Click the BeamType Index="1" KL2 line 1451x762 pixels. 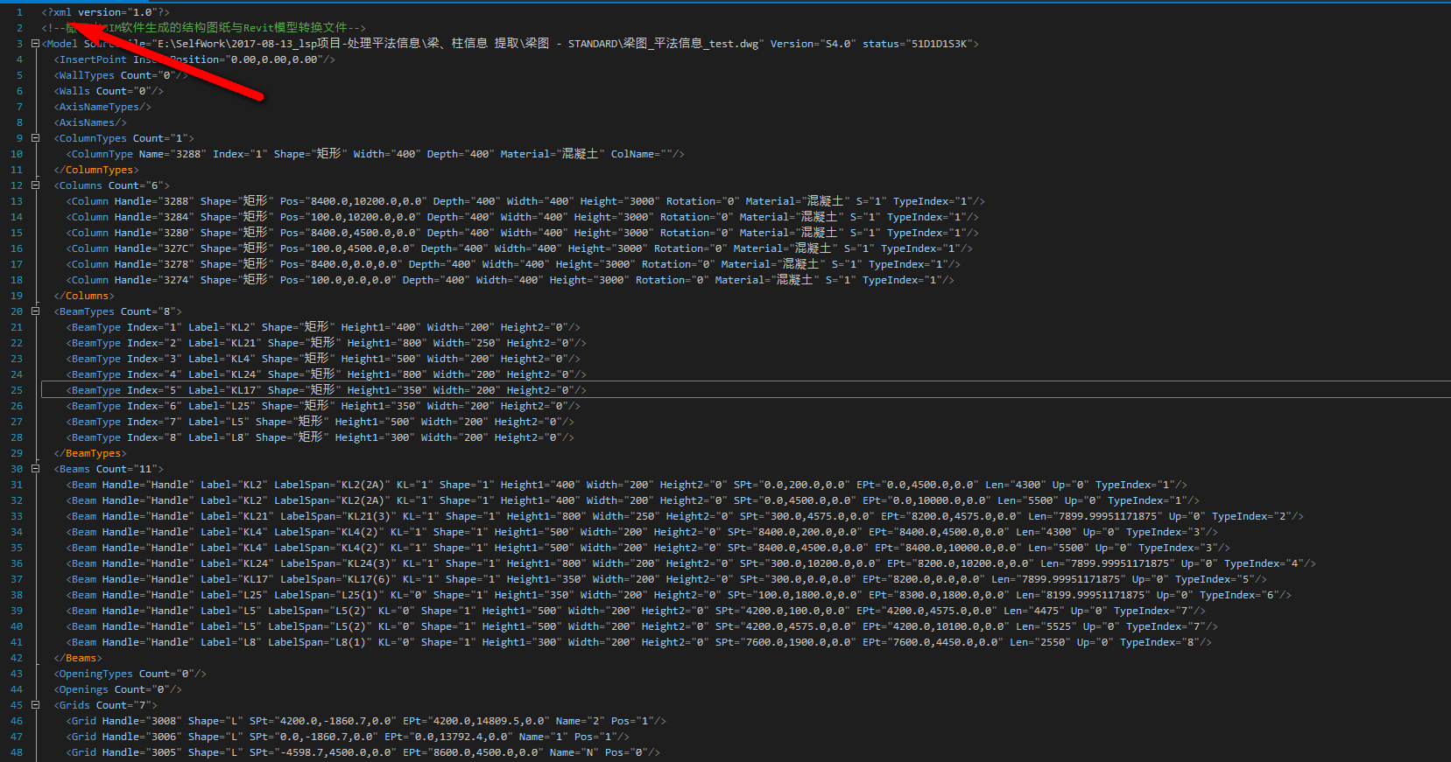point(323,327)
